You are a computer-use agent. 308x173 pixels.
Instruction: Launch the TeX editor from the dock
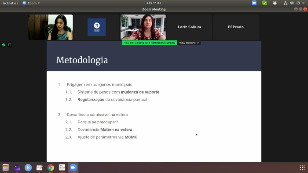[17, 168]
